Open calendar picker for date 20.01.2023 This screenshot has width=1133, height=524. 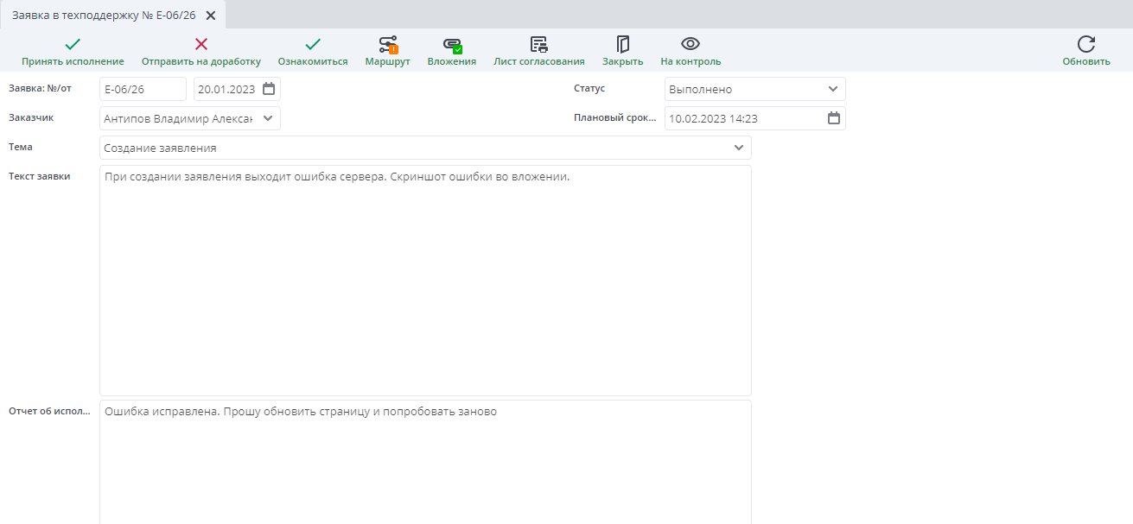pos(269,89)
